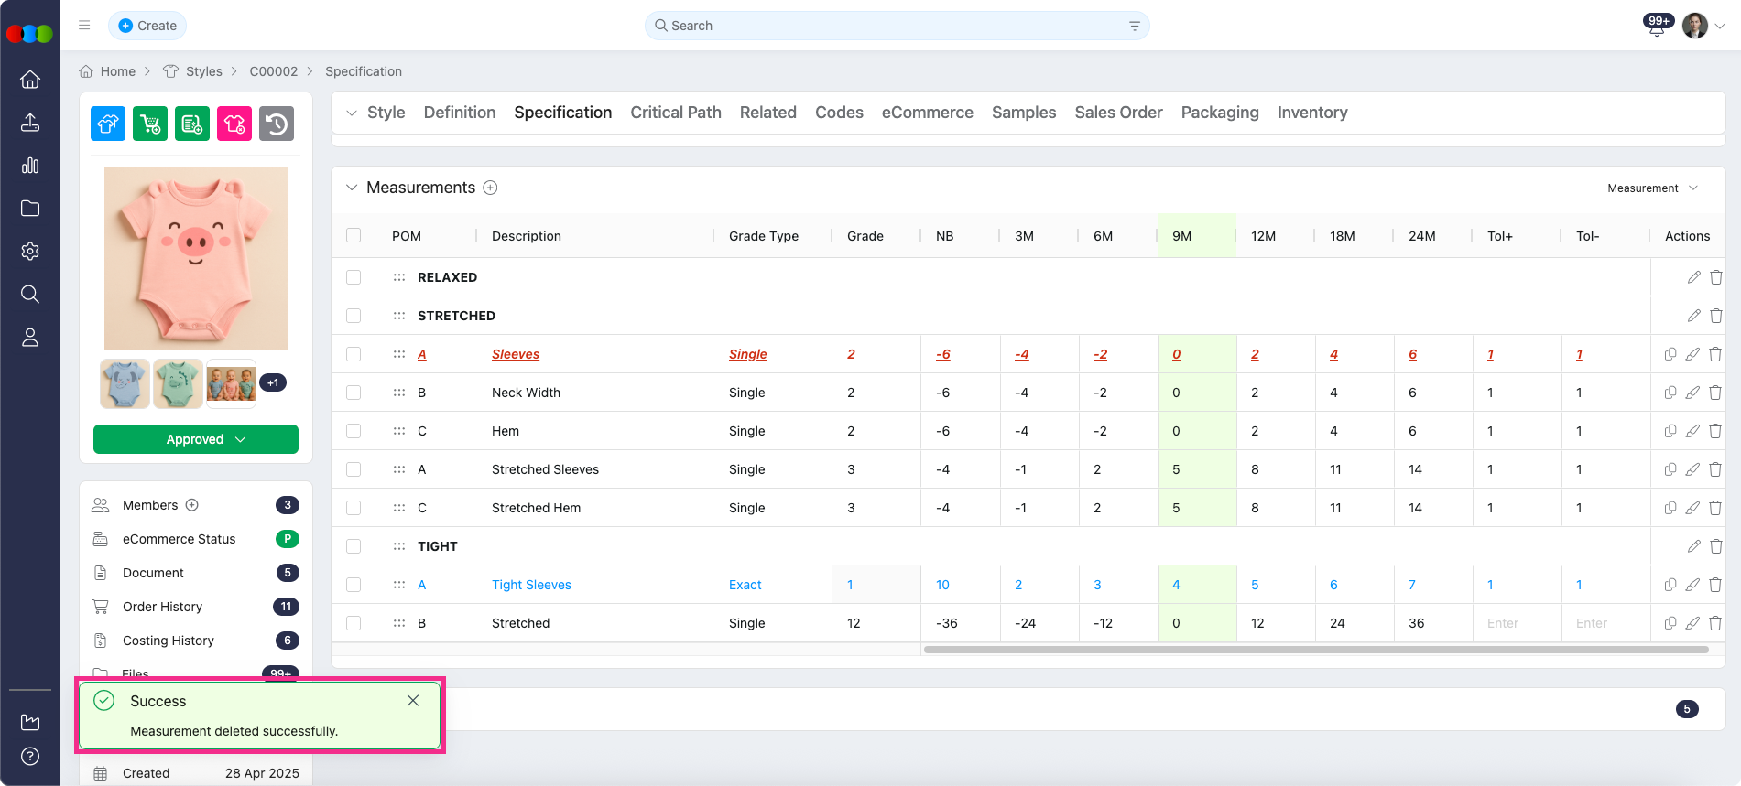
Task: Open the Sales Order tab
Action: 1118,113
